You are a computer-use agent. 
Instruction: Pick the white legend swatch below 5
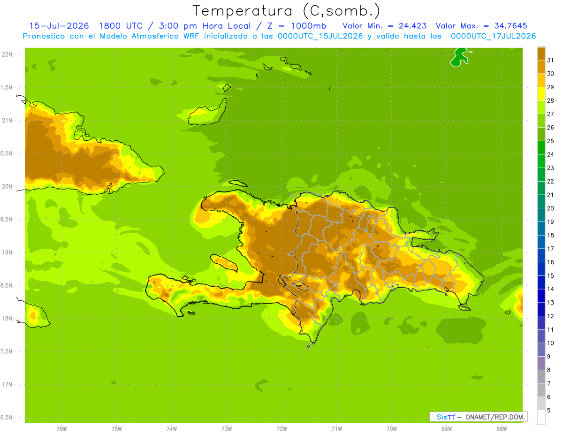tap(541, 417)
